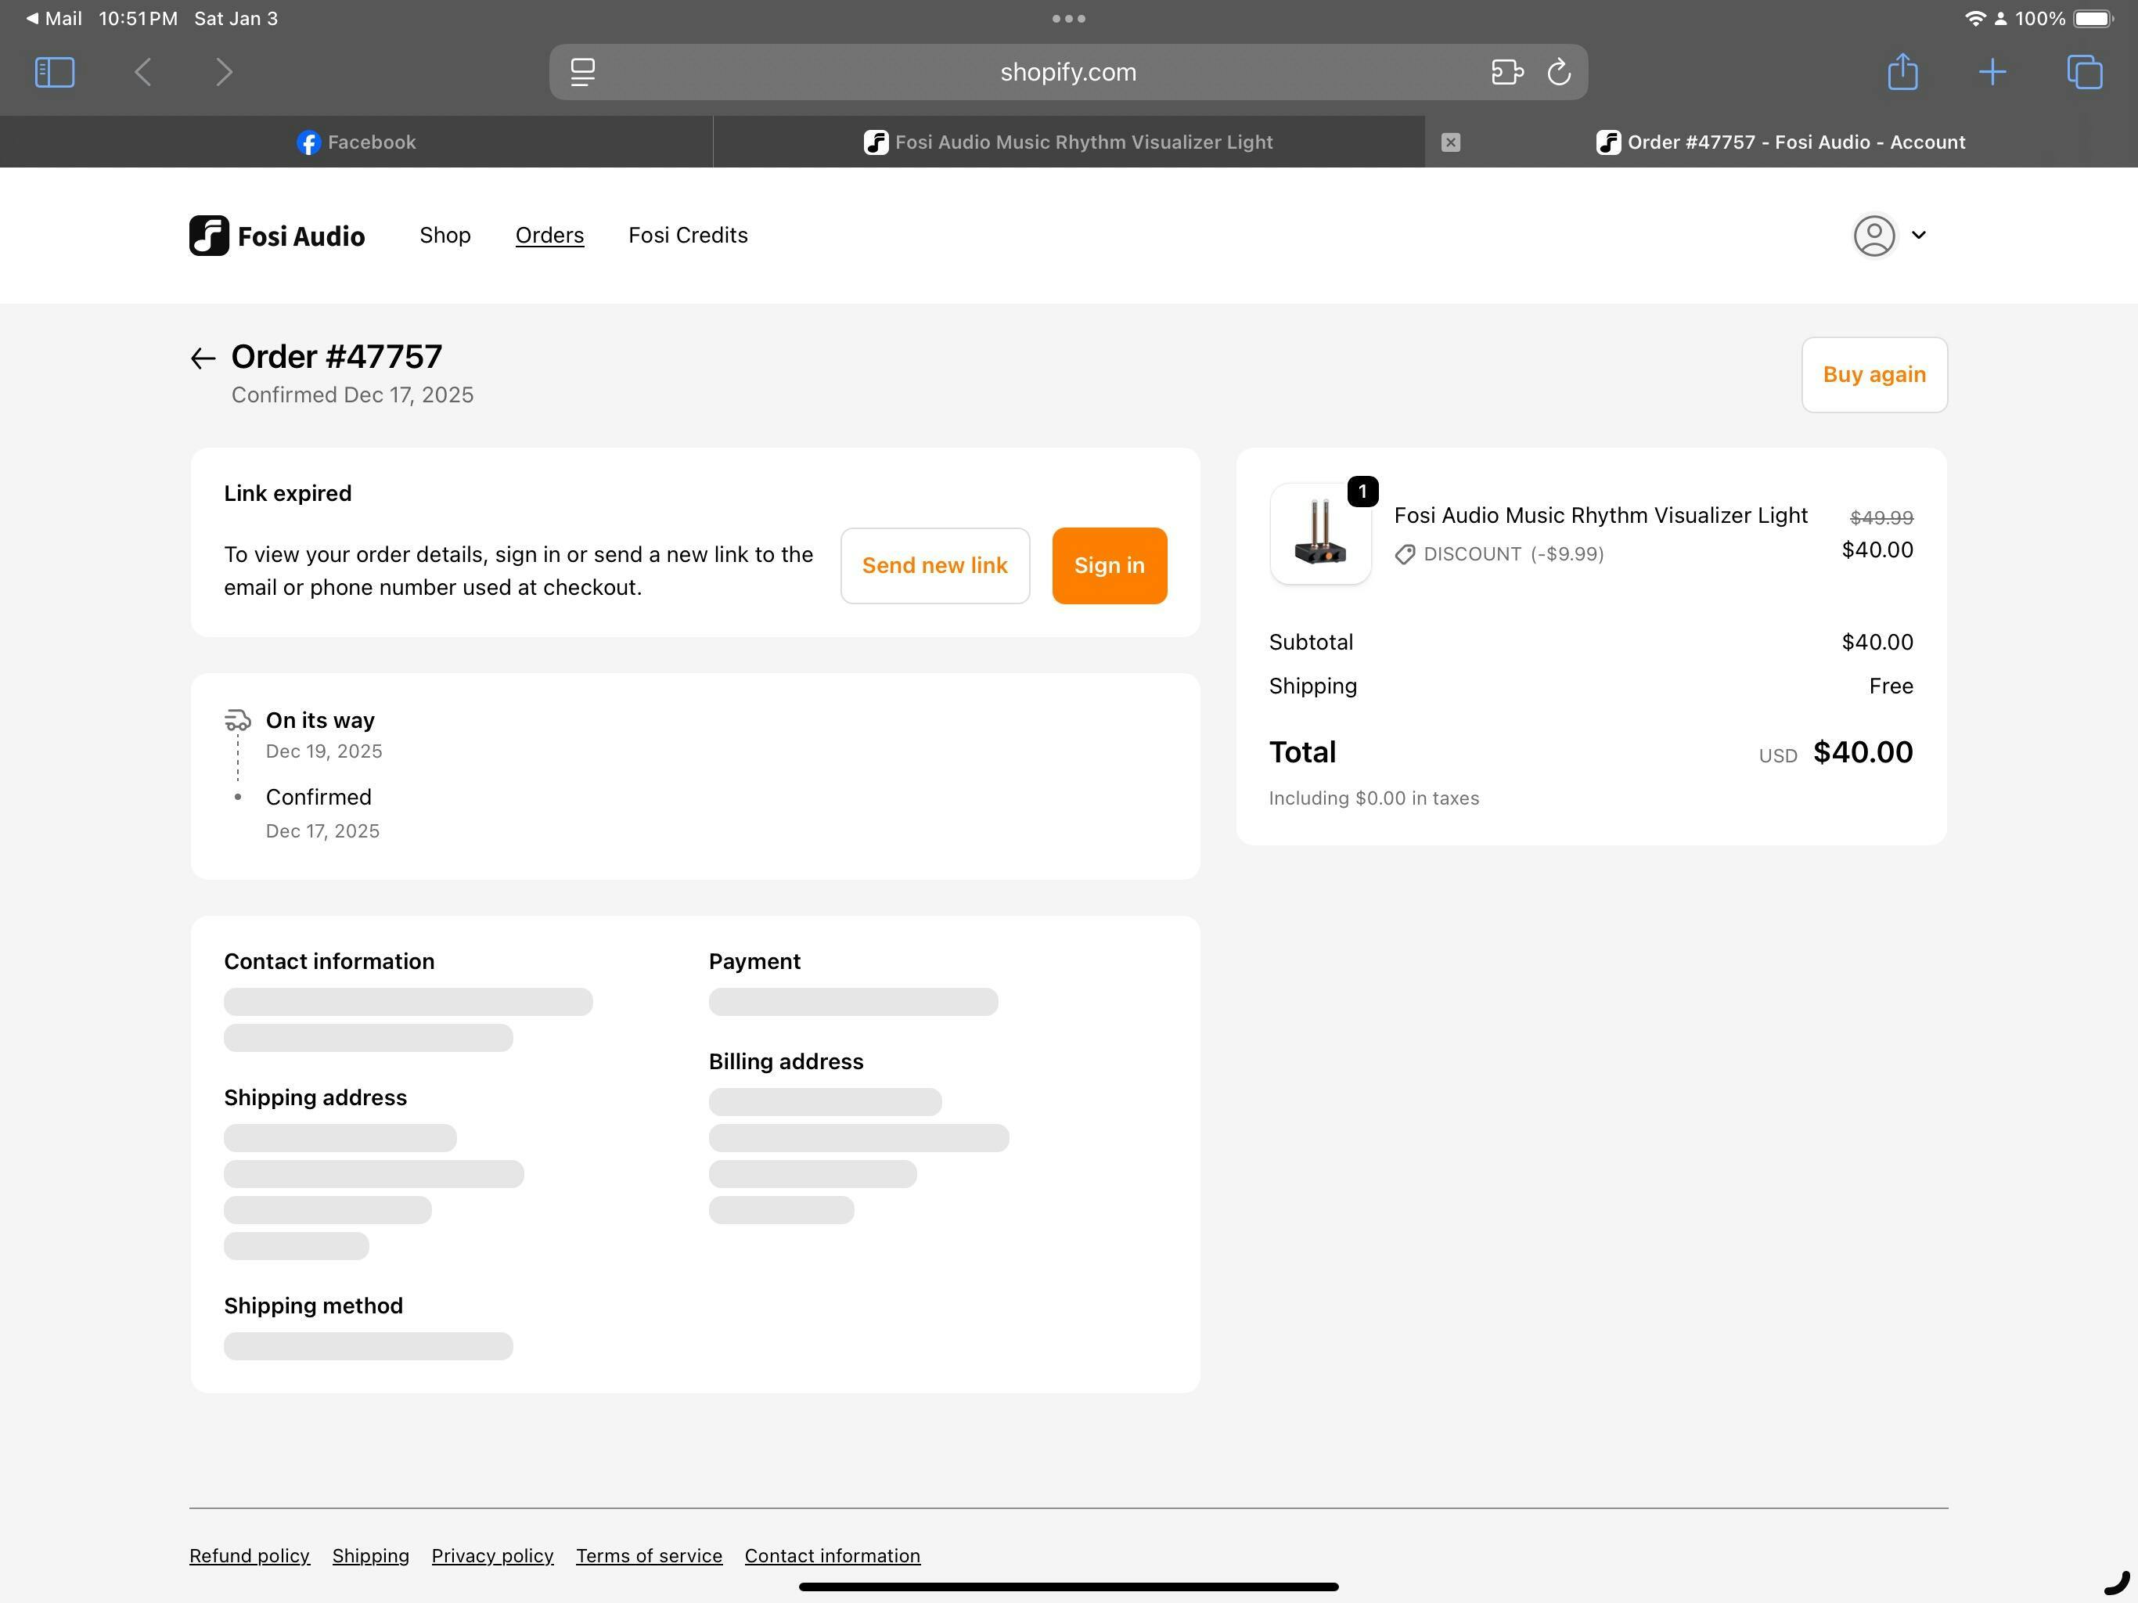Click the reload page icon
Viewport: 2138px width, 1603px height.
click(1558, 73)
